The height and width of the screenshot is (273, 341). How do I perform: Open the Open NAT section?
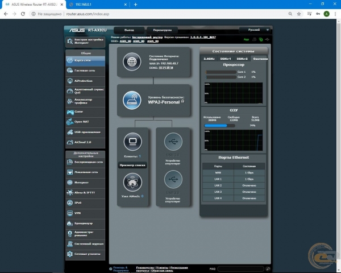pyautogui.click(x=85, y=122)
